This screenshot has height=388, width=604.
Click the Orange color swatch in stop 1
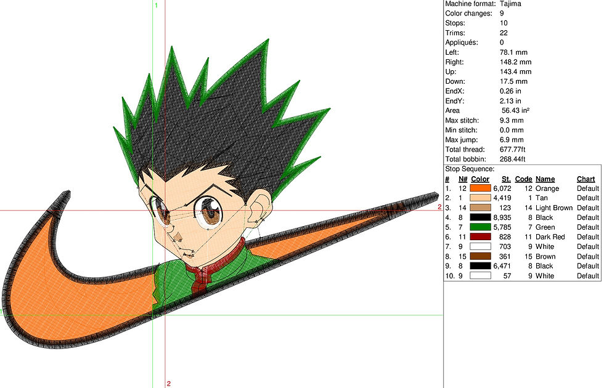click(x=480, y=188)
